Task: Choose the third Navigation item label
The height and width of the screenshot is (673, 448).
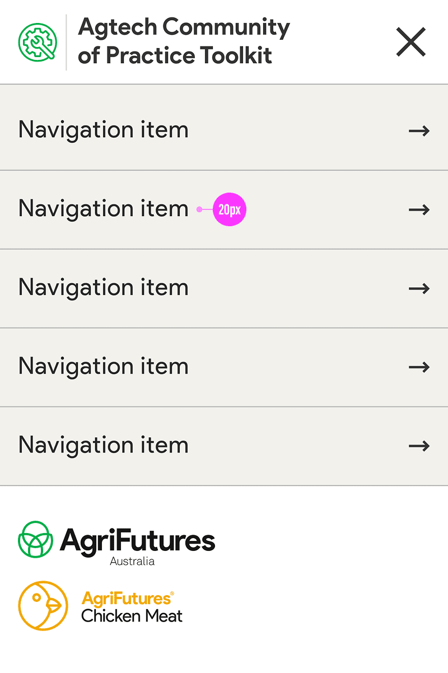Action: pos(104,288)
